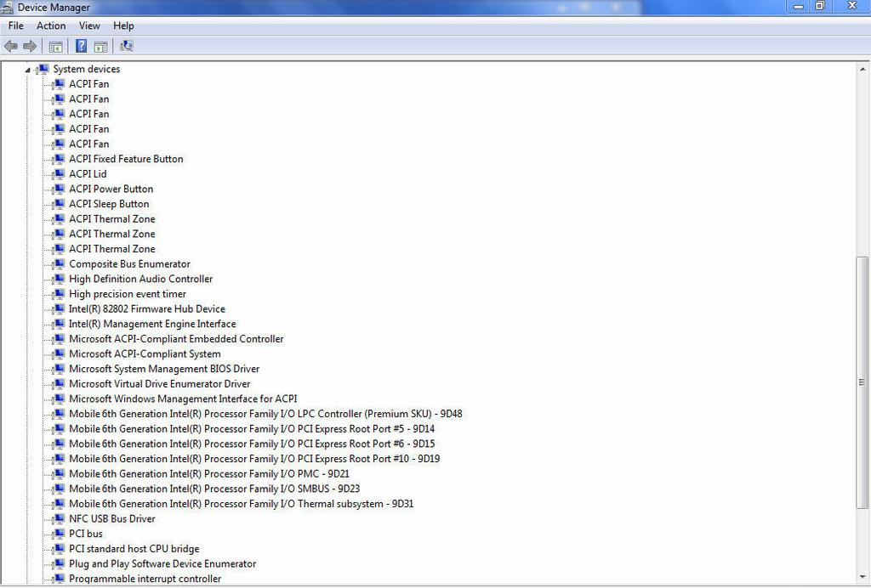Select Microsoft Windows Management Interface for ACPI
871x588 pixels.
[x=183, y=399]
